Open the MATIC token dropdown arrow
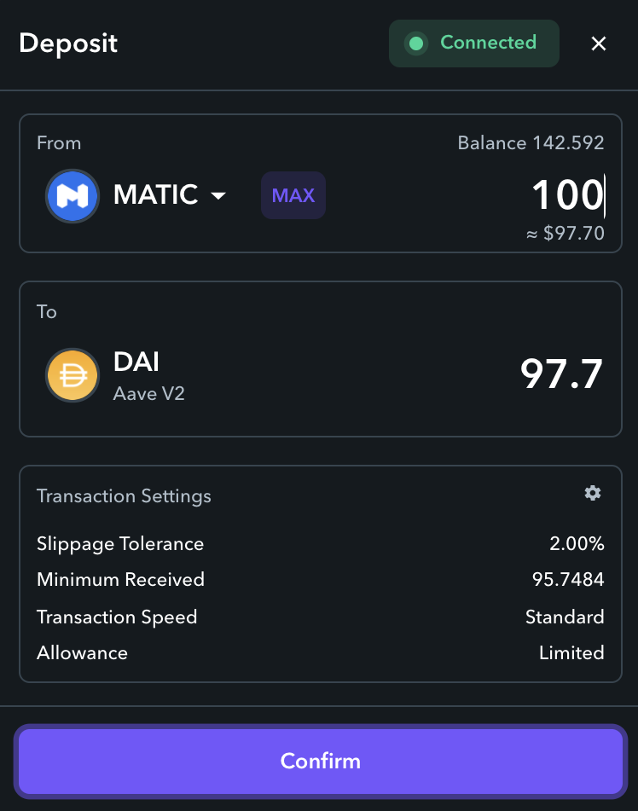The height and width of the screenshot is (811, 638). coord(218,195)
